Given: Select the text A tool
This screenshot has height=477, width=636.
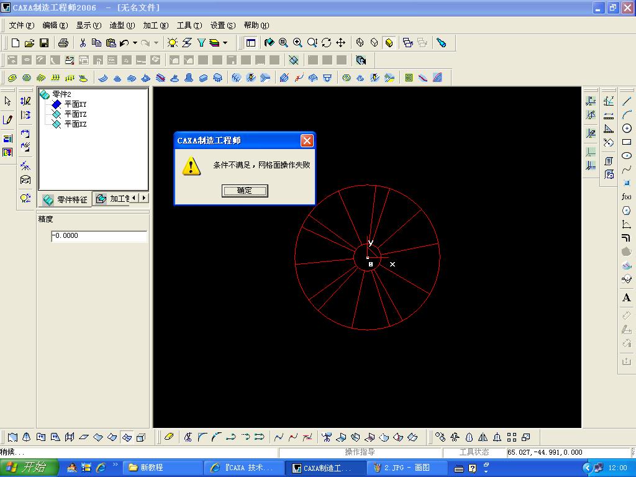Looking at the screenshot, I should (627, 298).
